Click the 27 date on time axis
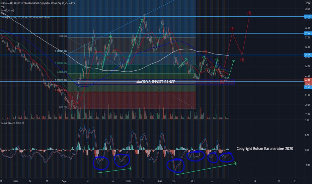Viewport: 312px width, 184px height. pyautogui.click(x=47, y=181)
